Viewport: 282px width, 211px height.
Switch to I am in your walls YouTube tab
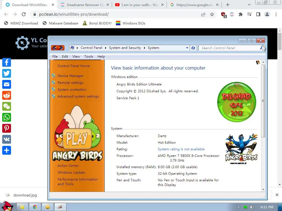(139, 5)
